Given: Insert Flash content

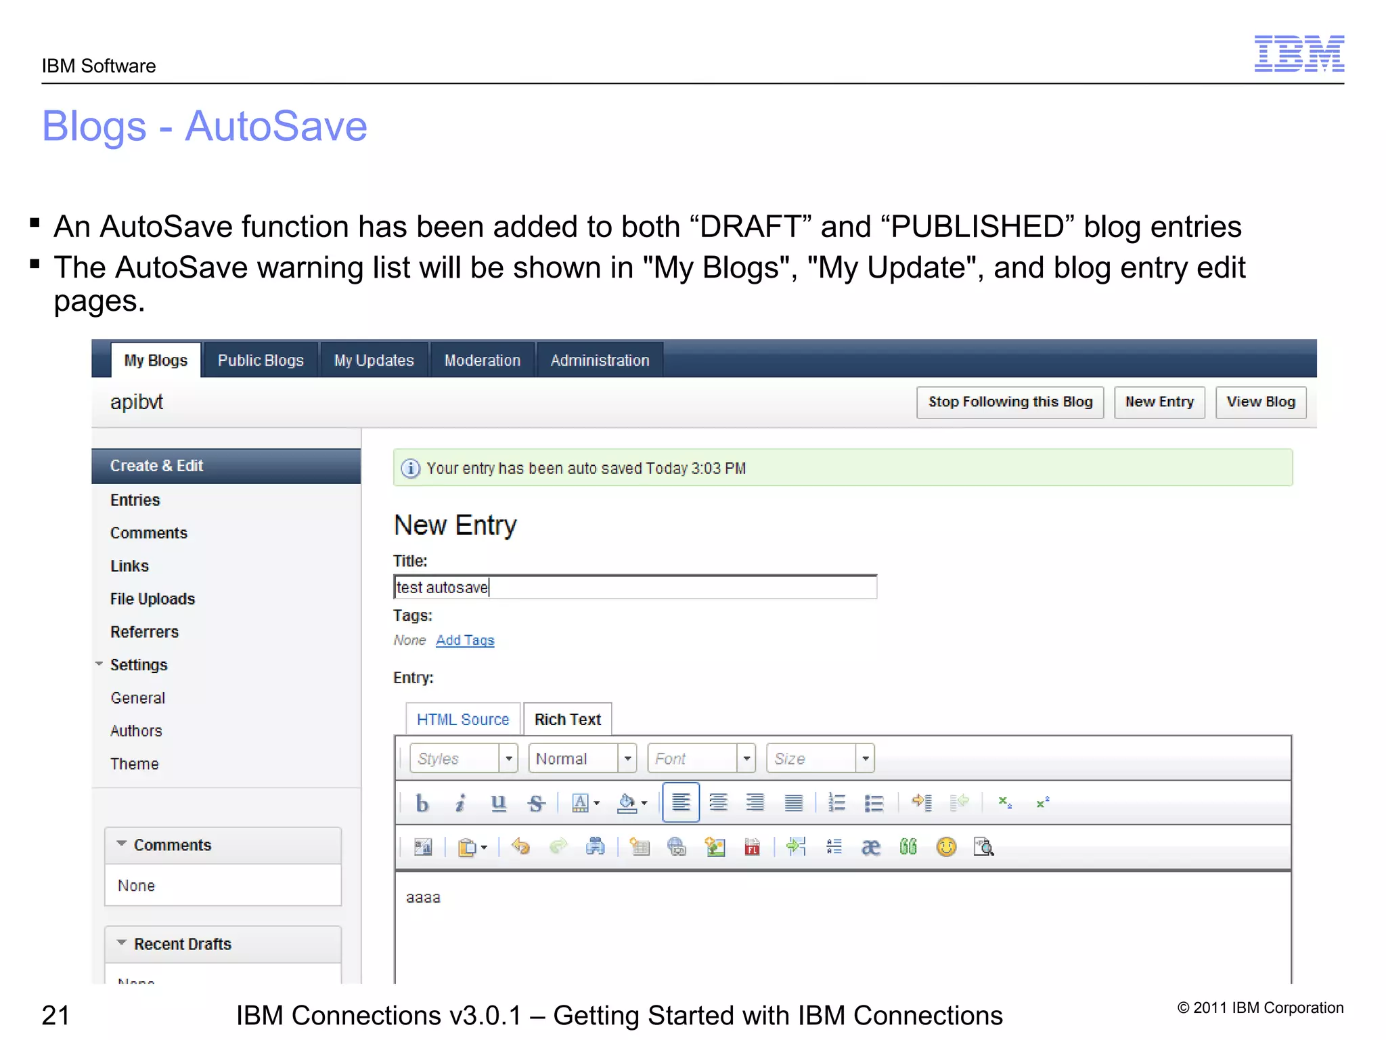Looking at the screenshot, I should click(x=752, y=847).
